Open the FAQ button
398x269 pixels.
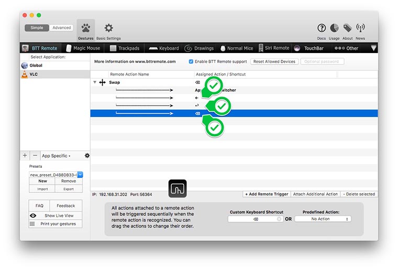(x=39, y=206)
